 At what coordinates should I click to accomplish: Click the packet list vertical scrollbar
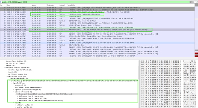[196, 30]
